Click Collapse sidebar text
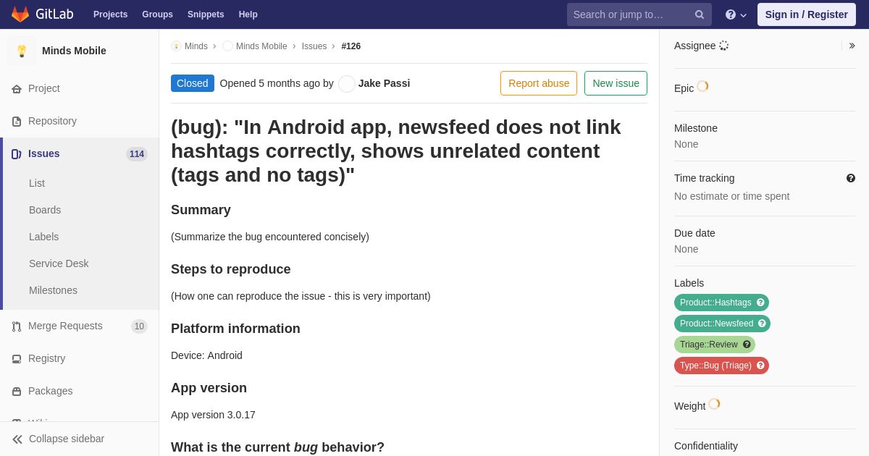 click(x=67, y=439)
